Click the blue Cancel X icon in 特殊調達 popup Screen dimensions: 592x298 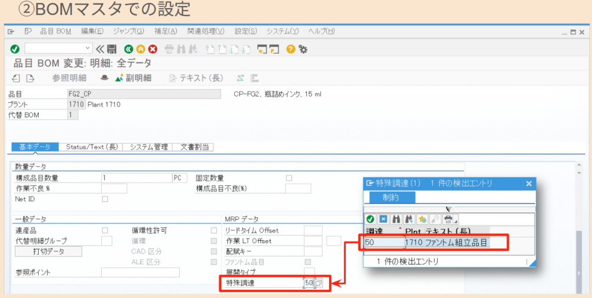[x=383, y=219]
